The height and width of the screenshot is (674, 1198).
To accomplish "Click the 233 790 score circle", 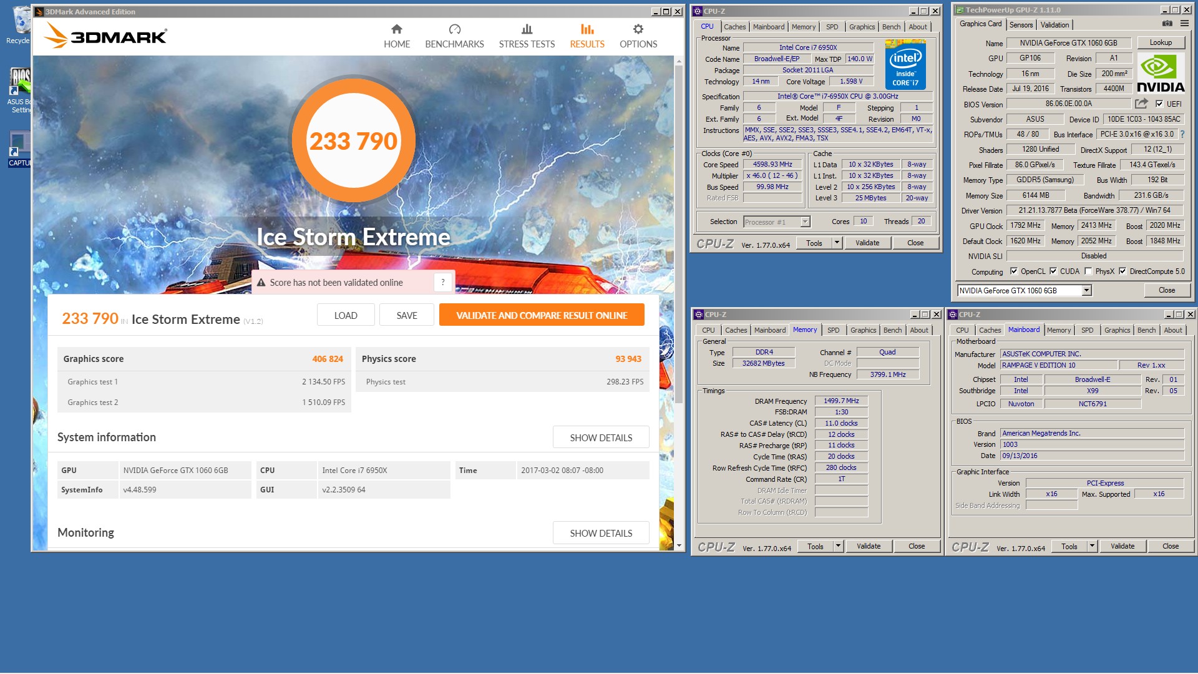I will tap(353, 140).
